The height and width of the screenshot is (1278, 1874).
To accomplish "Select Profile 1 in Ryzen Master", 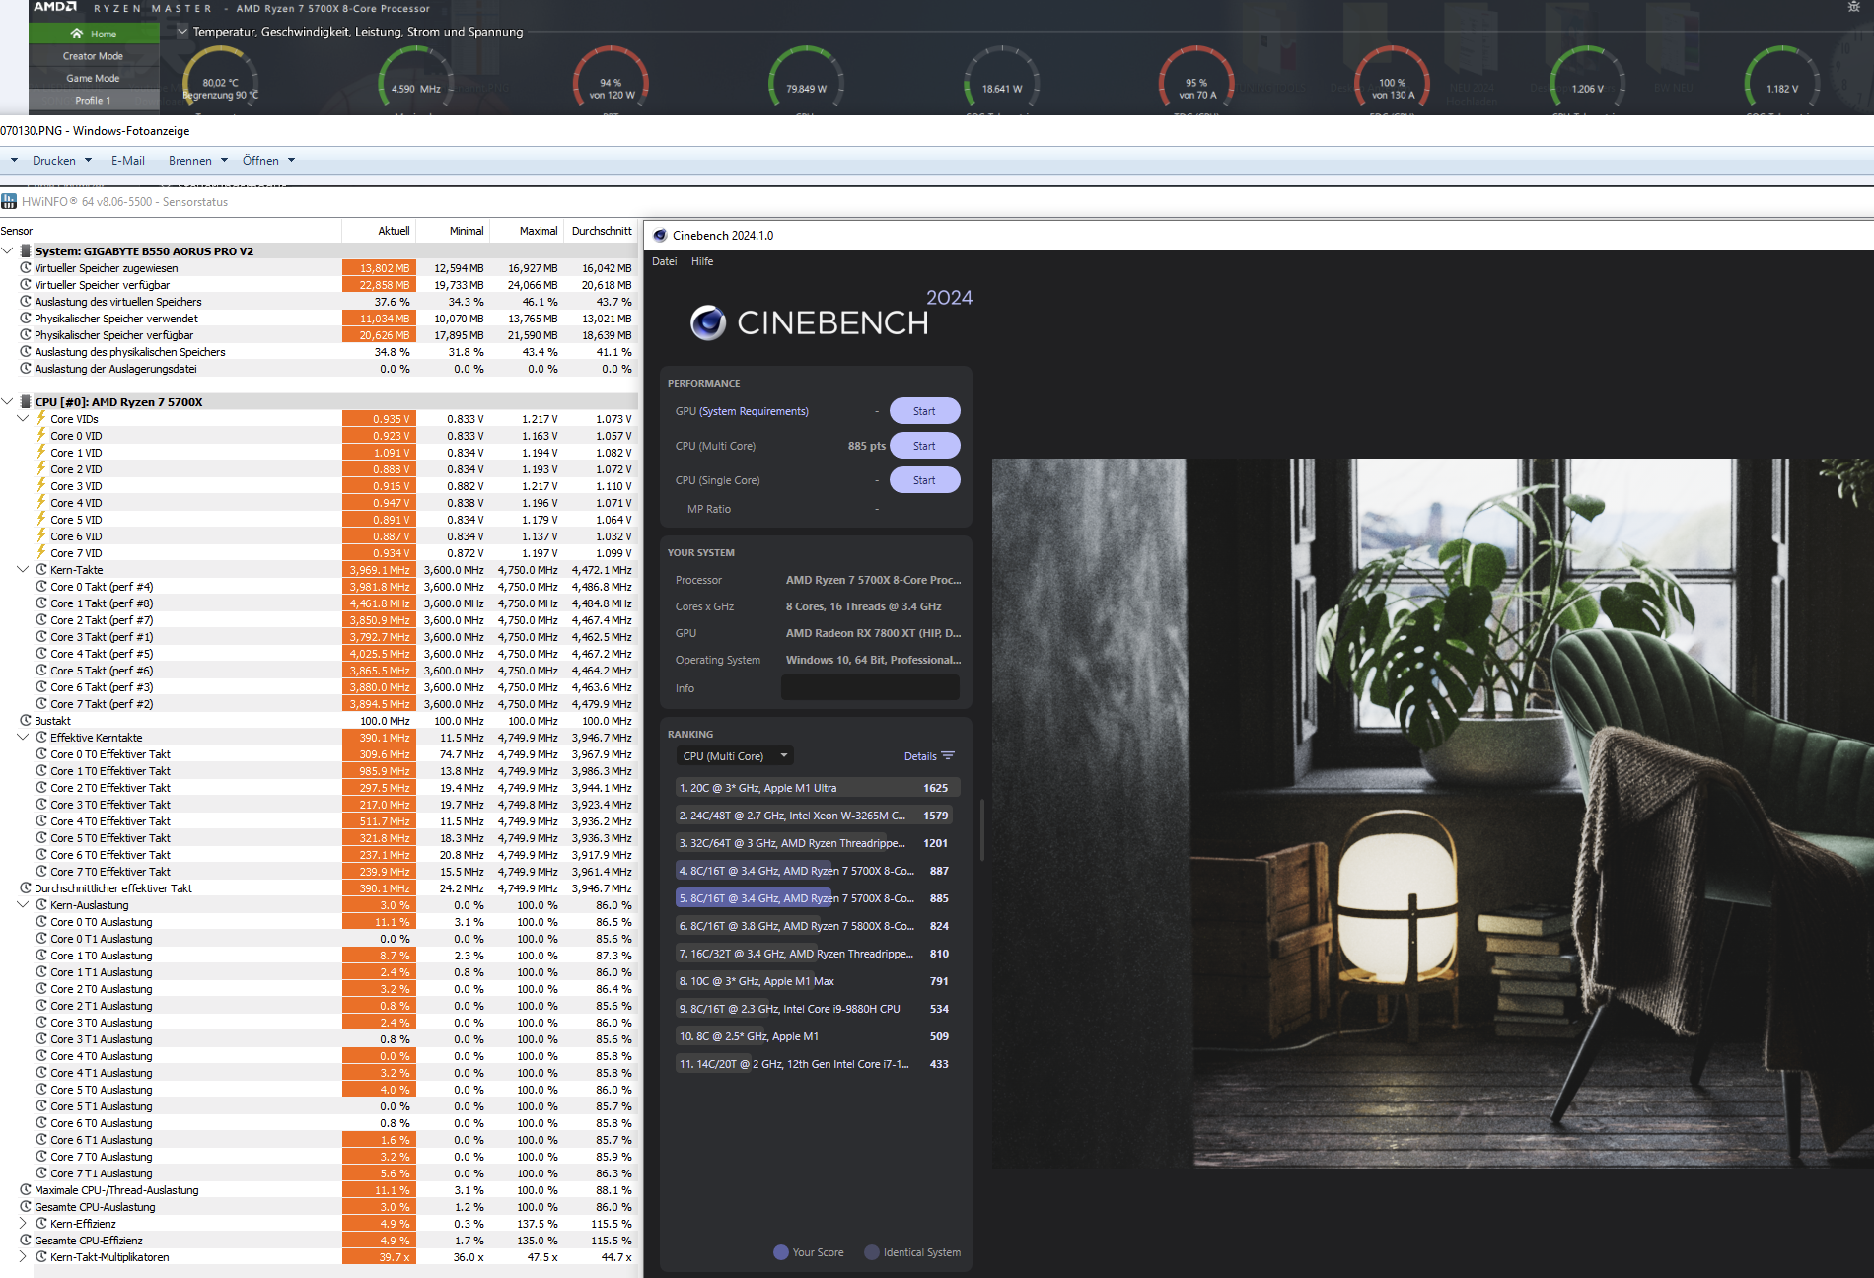I will [x=94, y=101].
